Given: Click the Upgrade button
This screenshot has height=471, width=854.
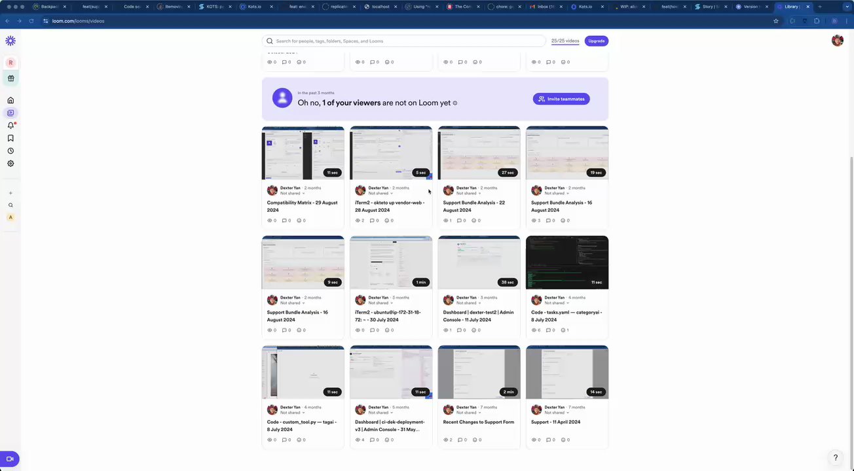Looking at the screenshot, I should [x=596, y=41].
